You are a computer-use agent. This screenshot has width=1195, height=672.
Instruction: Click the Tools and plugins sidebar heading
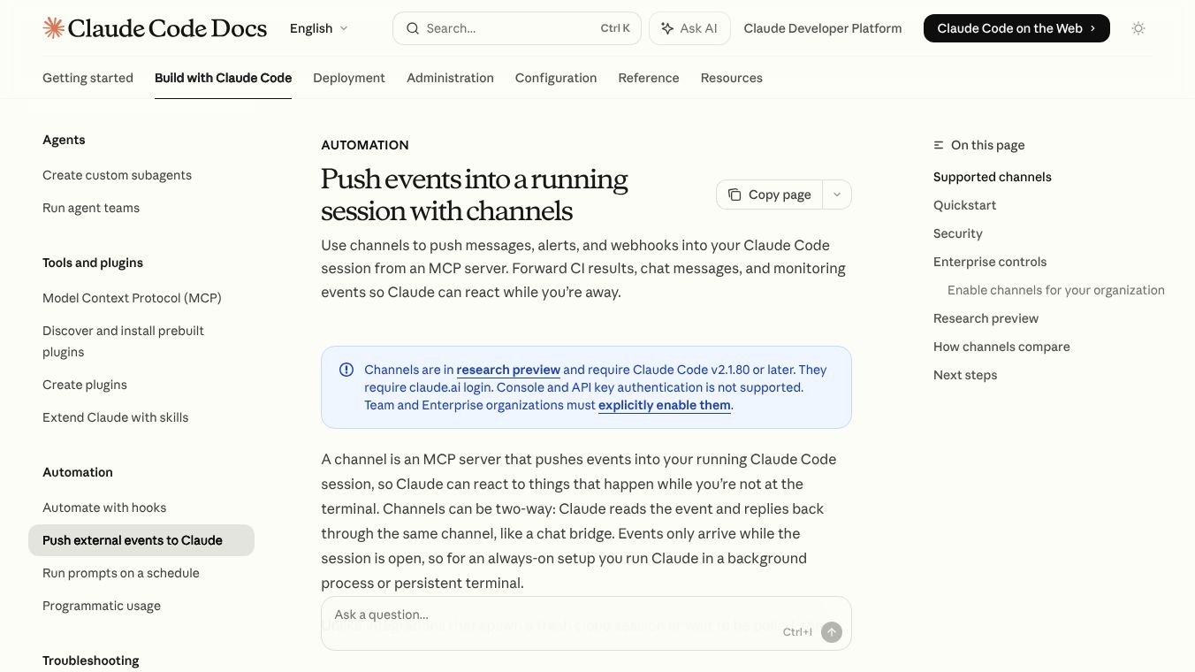pyautogui.click(x=93, y=263)
